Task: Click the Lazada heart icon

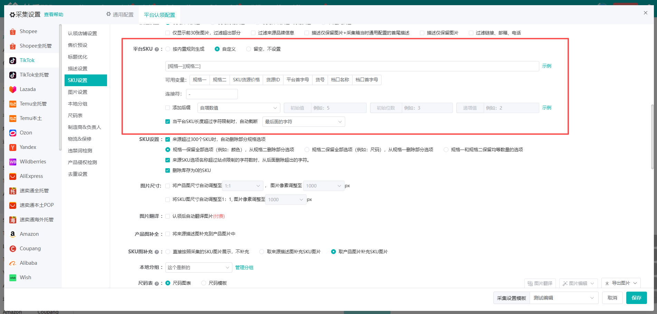Action: (x=13, y=89)
